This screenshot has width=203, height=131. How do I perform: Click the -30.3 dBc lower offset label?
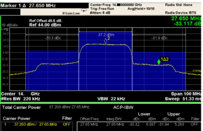(53, 38)
